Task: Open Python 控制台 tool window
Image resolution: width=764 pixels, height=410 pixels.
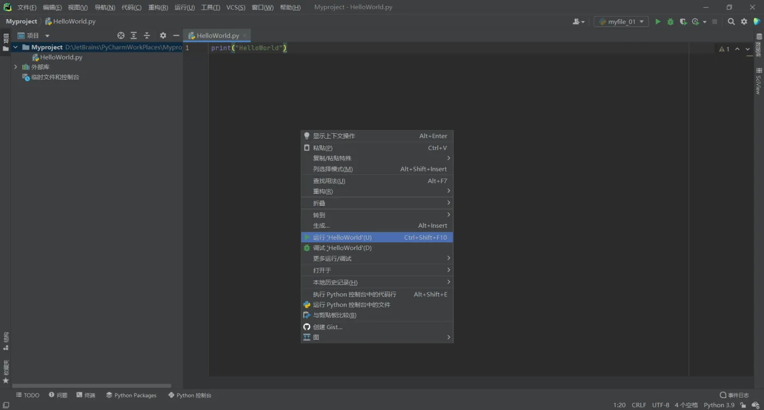Action: [190, 395]
